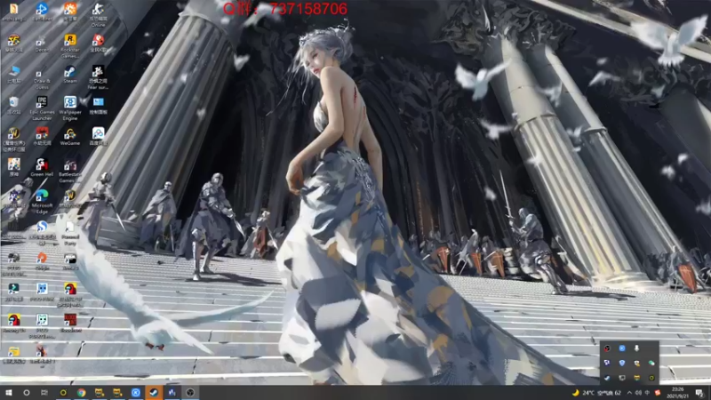This screenshot has height=400, width=711.
Task: Select the This PC desktop icon
Action: [13, 75]
